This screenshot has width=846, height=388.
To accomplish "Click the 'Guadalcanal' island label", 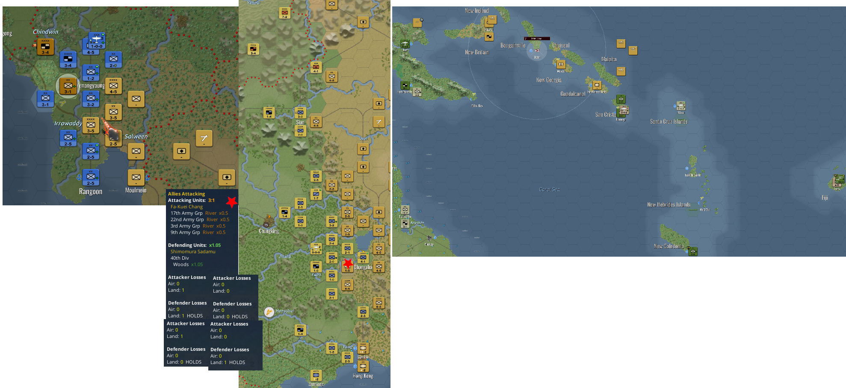I will 573,94.
